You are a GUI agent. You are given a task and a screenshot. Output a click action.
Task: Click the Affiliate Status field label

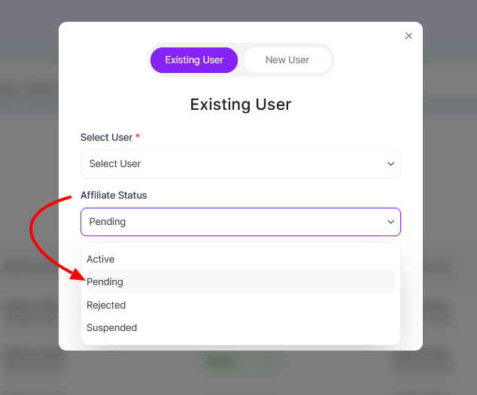114,196
